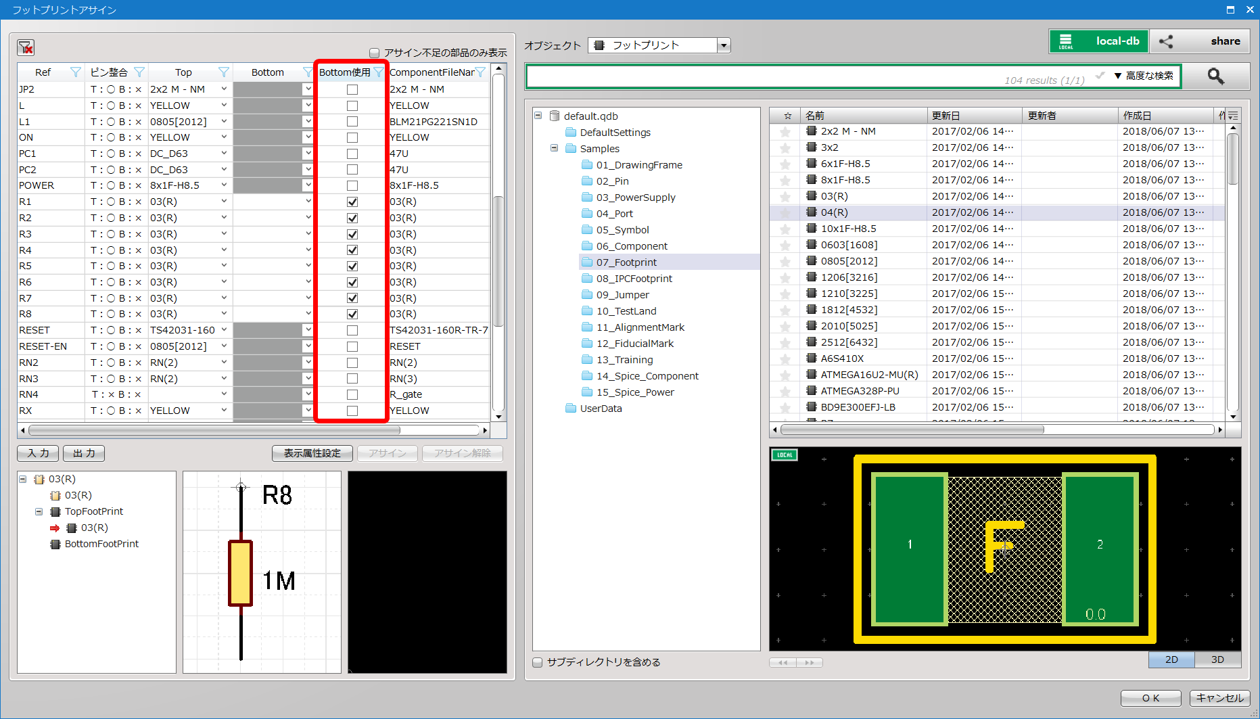This screenshot has height=719, width=1260.
Task: Uncheck Bottom使用 checkbox for R1
Action: (x=352, y=202)
